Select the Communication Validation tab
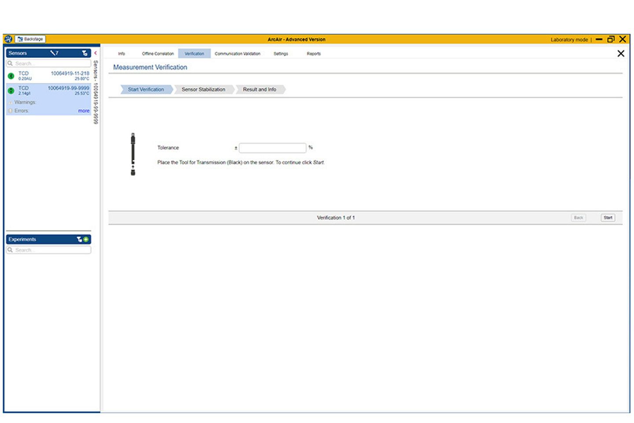The width and height of the screenshot is (634, 423). [237, 54]
